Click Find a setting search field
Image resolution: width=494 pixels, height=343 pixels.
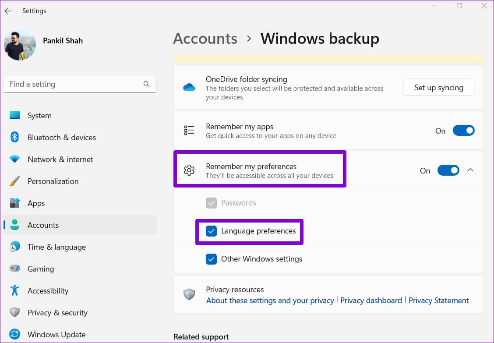[x=80, y=84]
